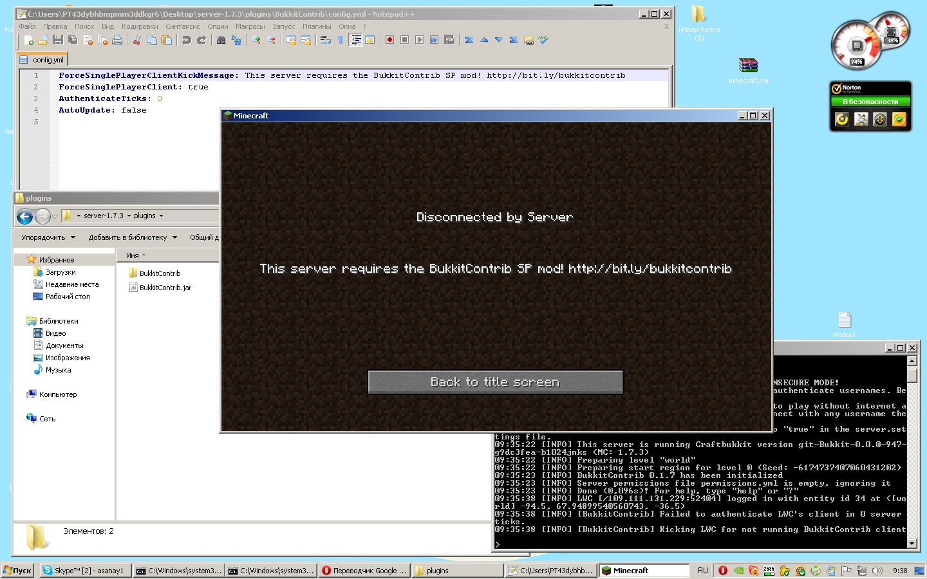Open Документы library in the sidebar
927x579 pixels.
(x=58, y=345)
